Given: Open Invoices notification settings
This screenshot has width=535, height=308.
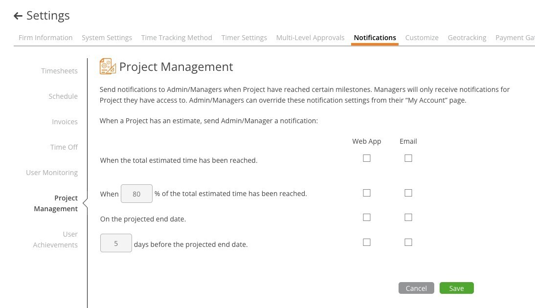Looking at the screenshot, I should pos(65,122).
